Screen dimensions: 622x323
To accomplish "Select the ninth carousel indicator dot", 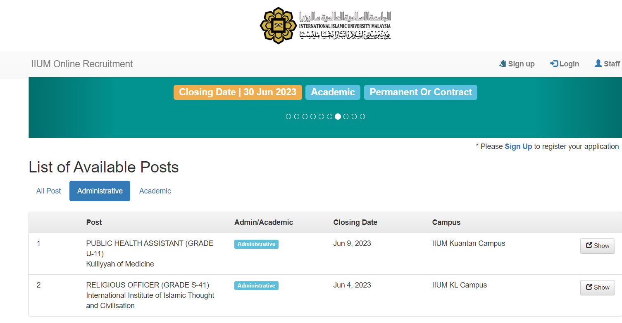I will pyautogui.click(x=354, y=117).
